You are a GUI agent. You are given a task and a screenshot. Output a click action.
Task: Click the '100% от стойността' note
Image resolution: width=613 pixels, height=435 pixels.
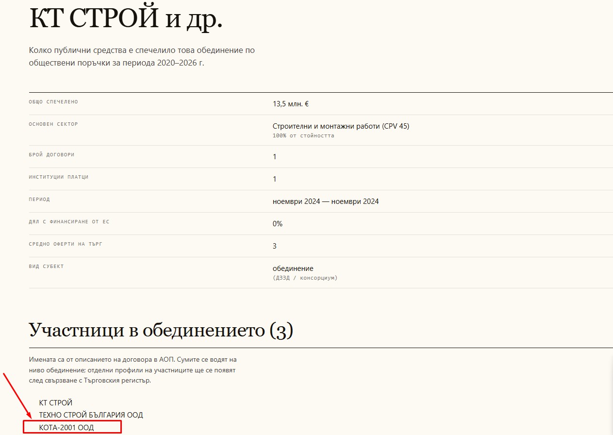coord(303,136)
